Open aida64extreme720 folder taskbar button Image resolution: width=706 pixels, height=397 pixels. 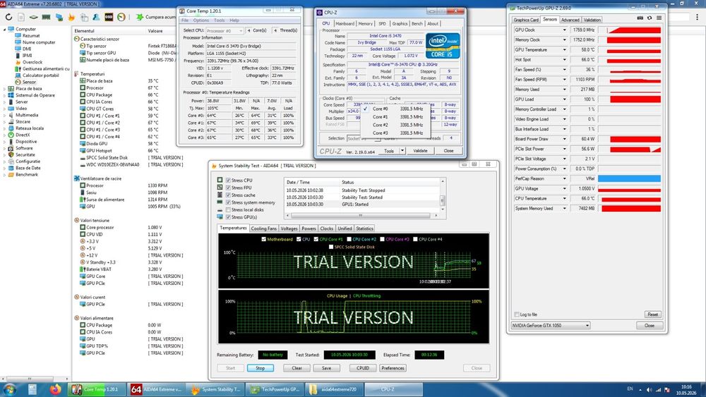(335, 389)
